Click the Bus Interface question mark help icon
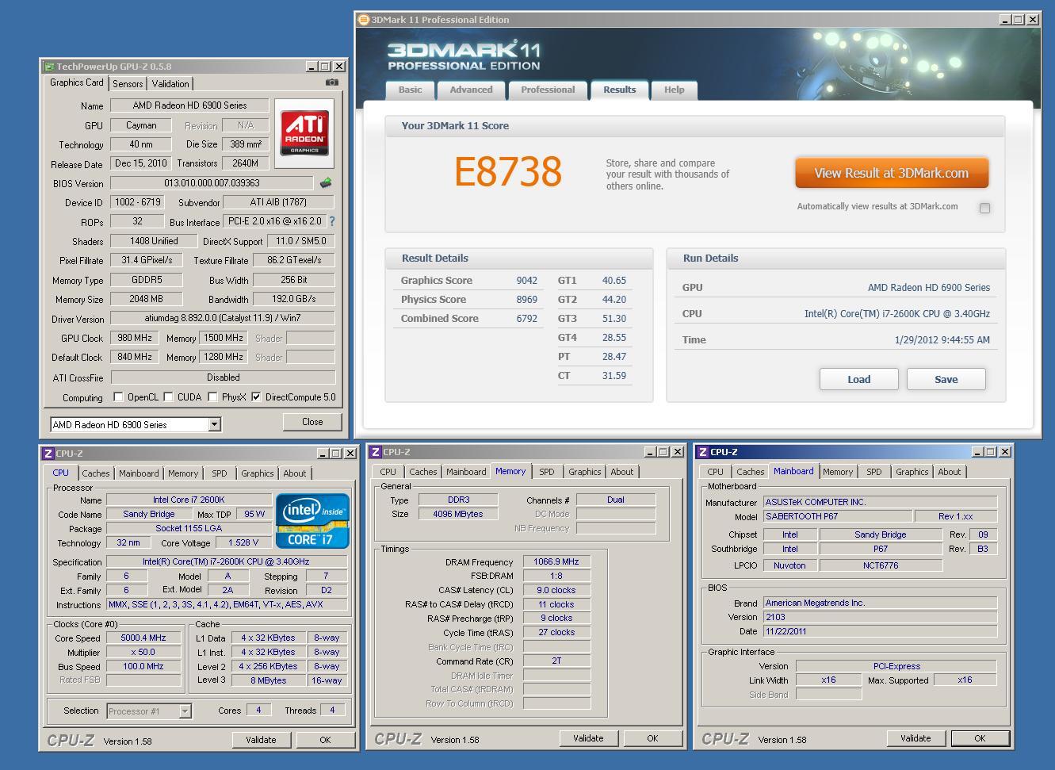This screenshot has height=770, width=1055. 332,222
